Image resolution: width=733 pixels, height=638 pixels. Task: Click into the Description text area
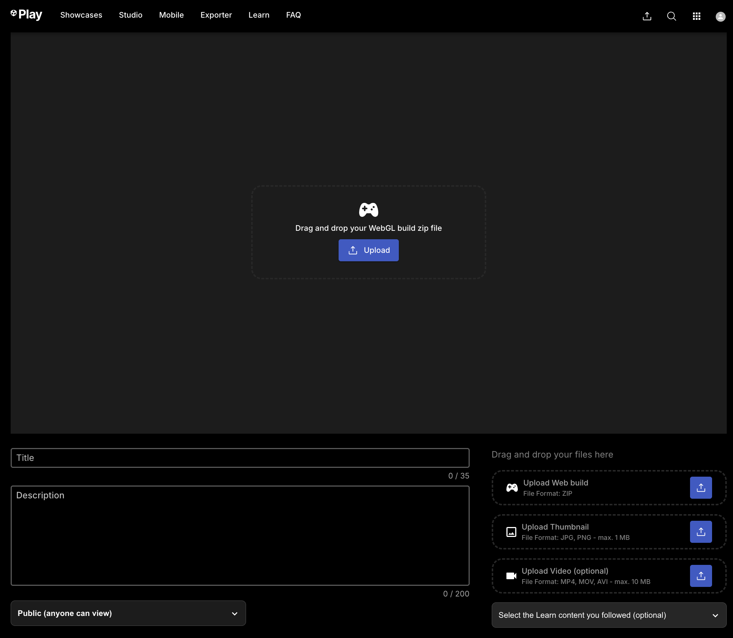pos(240,535)
